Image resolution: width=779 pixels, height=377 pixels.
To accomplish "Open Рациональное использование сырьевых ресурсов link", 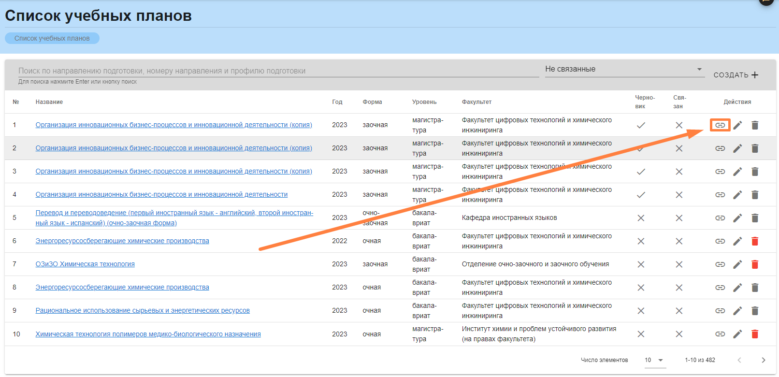I will pyautogui.click(x=143, y=310).
